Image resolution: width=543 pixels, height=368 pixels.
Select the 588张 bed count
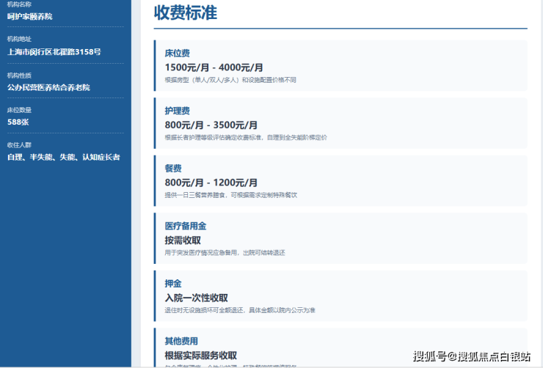[18, 122]
